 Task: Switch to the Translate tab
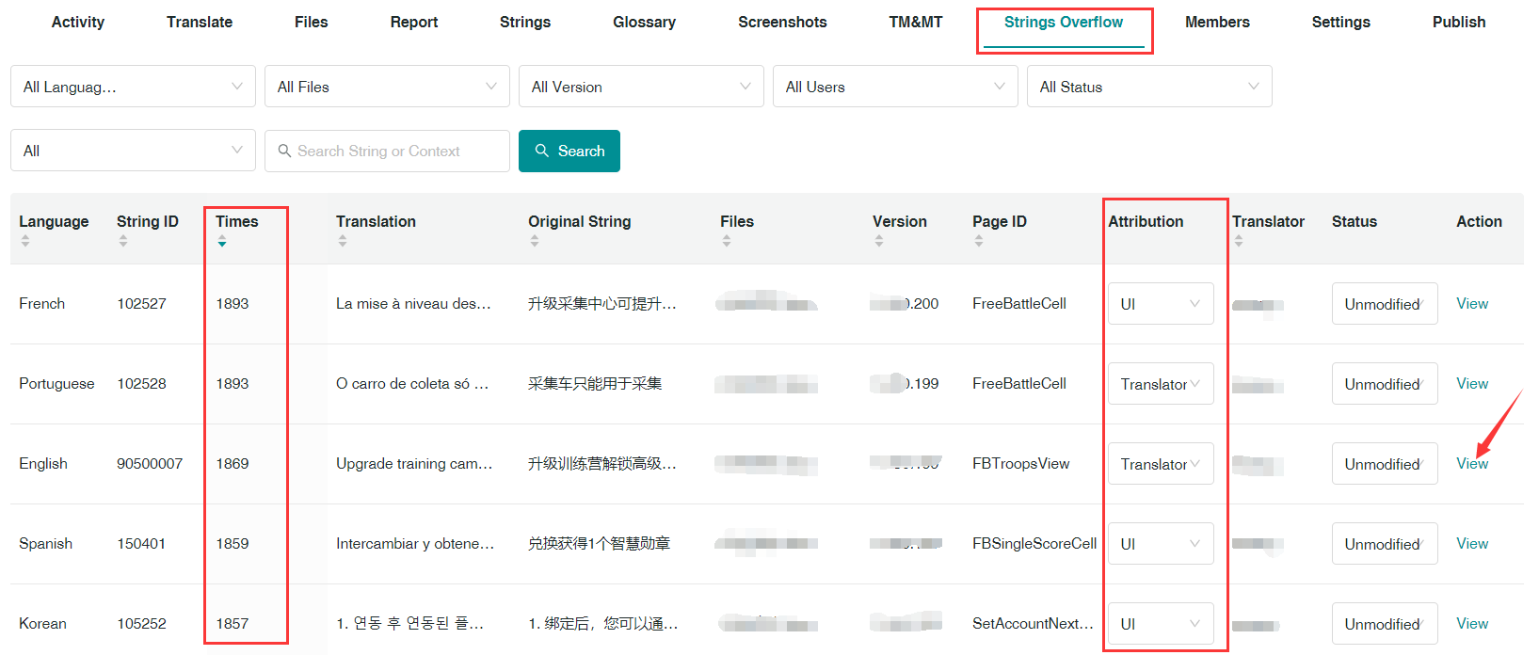click(200, 22)
